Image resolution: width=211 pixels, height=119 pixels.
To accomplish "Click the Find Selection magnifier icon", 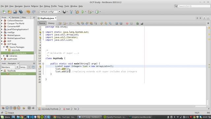I will click(78, 23).
